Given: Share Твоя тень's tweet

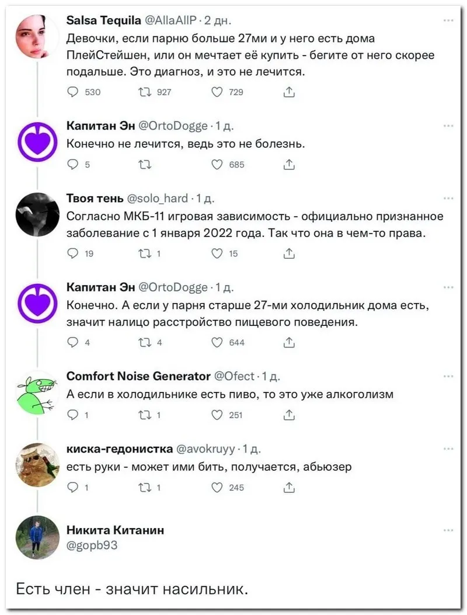Looking at the screenshot, I should tap(289, 253).
